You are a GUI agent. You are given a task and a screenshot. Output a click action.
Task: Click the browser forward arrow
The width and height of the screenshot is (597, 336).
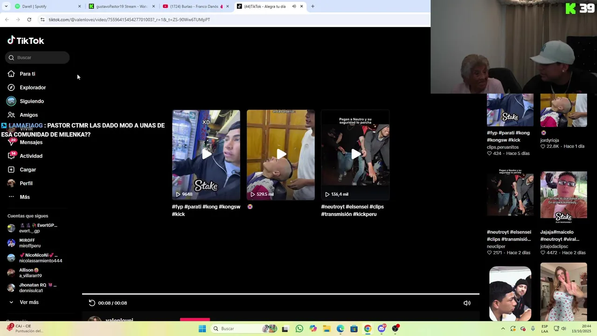(x=18, y=20)
